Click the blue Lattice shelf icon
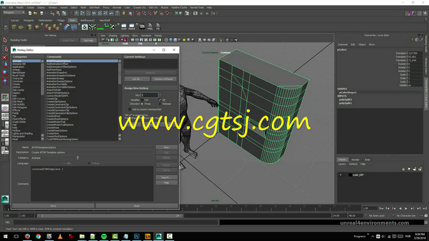 click(x=74, y=27)
